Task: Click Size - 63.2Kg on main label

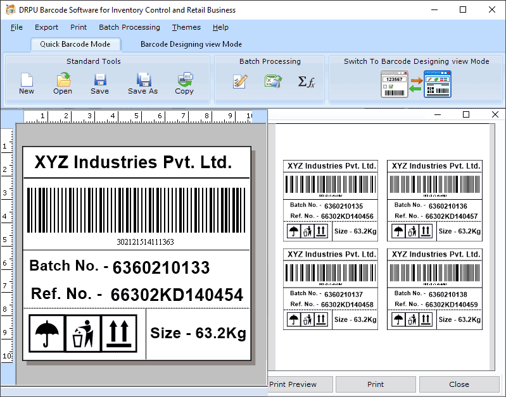Action: click(198, 333)
